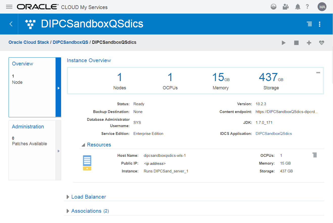The image size is (333, 223).
Task: Open notifications with the bell icon
Action: [297, 7]
